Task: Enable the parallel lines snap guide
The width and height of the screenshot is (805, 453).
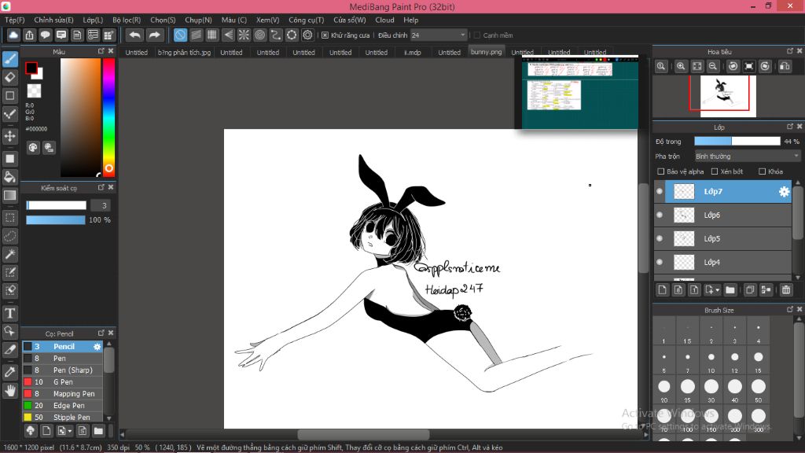Action: [196, 35]
